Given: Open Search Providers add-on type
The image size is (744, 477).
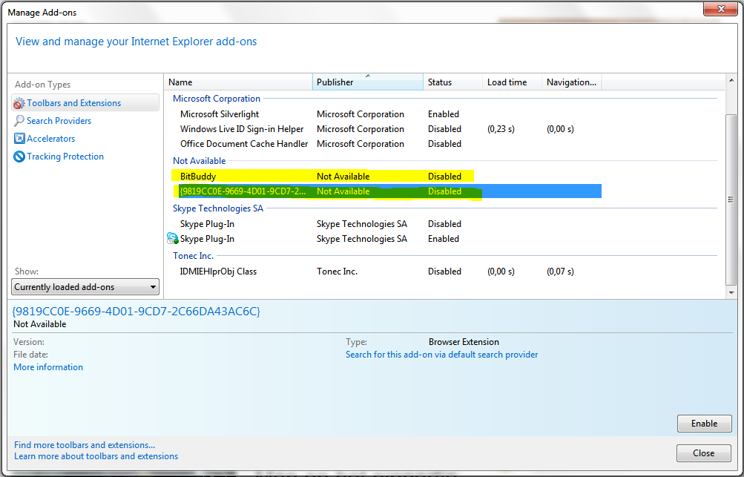Looking at the screenshot, I should pyautogui.click(x=59, y=121).
